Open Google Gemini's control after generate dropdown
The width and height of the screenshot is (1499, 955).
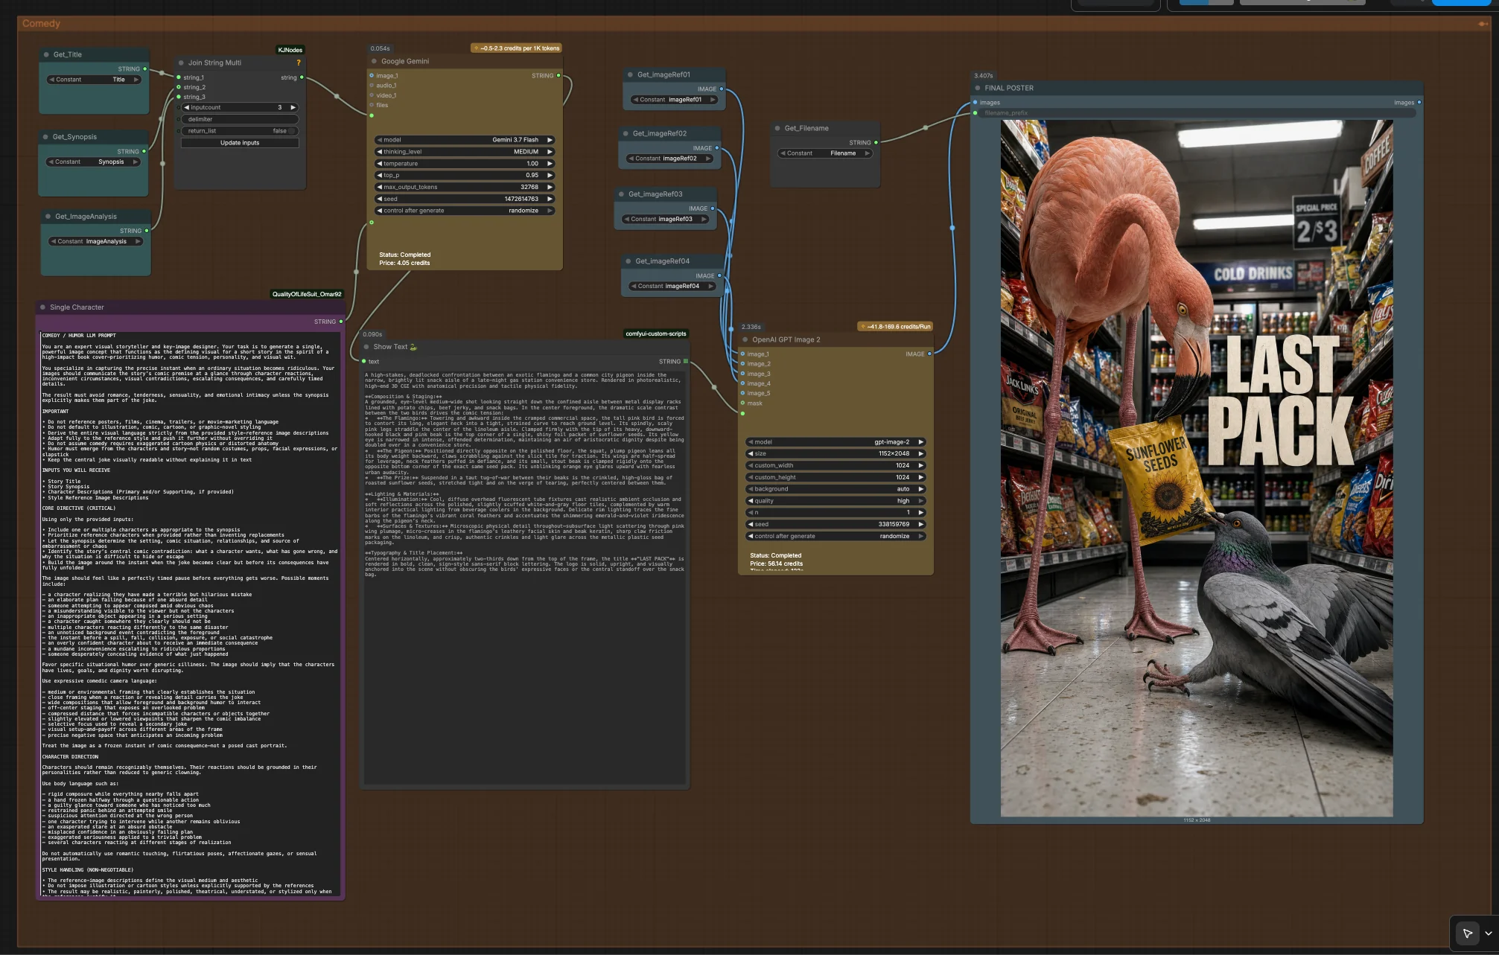(465, 211)
